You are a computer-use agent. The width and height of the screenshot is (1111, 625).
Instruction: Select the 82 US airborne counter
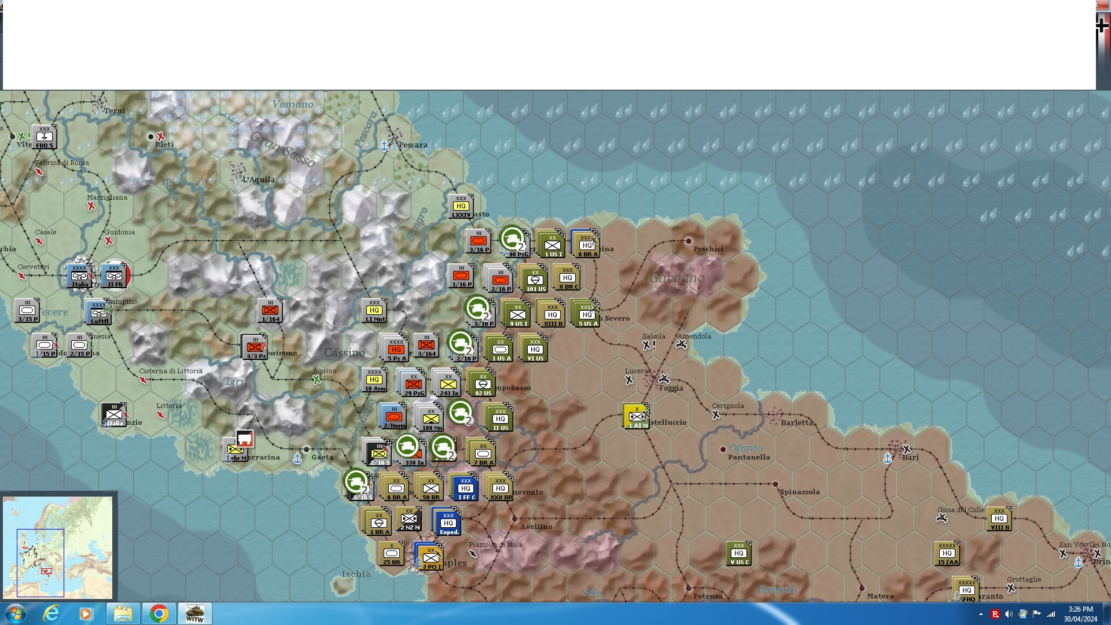click(483, 384)
